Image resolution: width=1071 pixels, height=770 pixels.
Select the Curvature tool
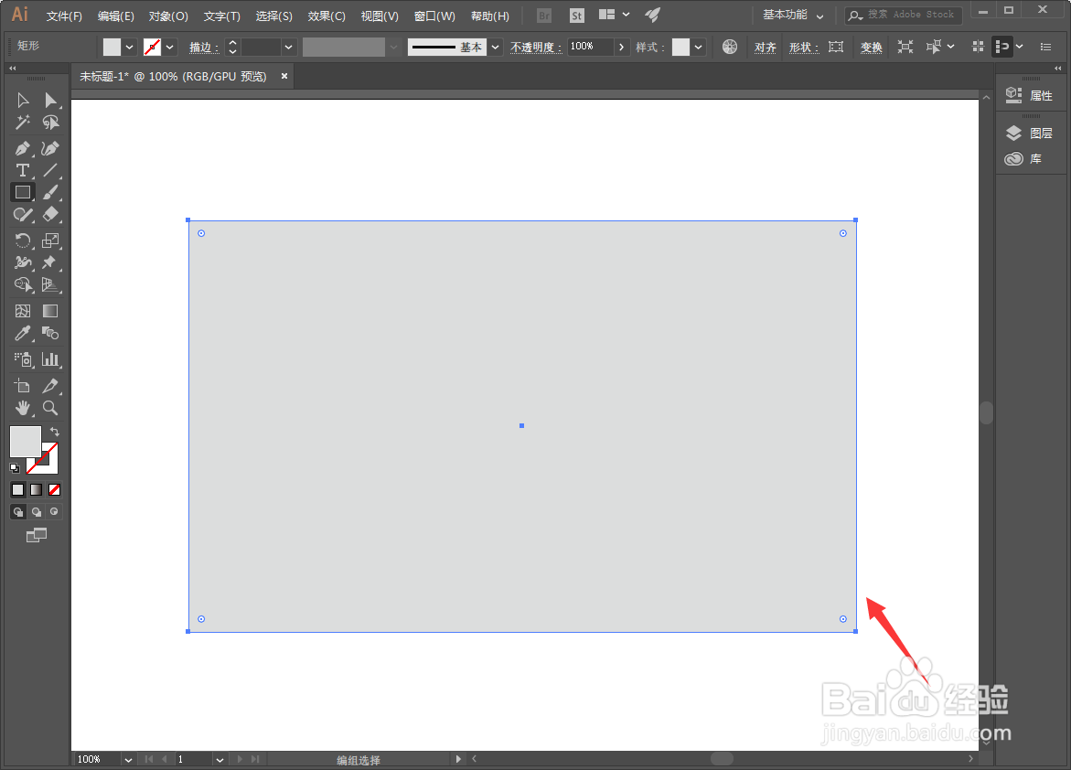[x=50, y=148]
